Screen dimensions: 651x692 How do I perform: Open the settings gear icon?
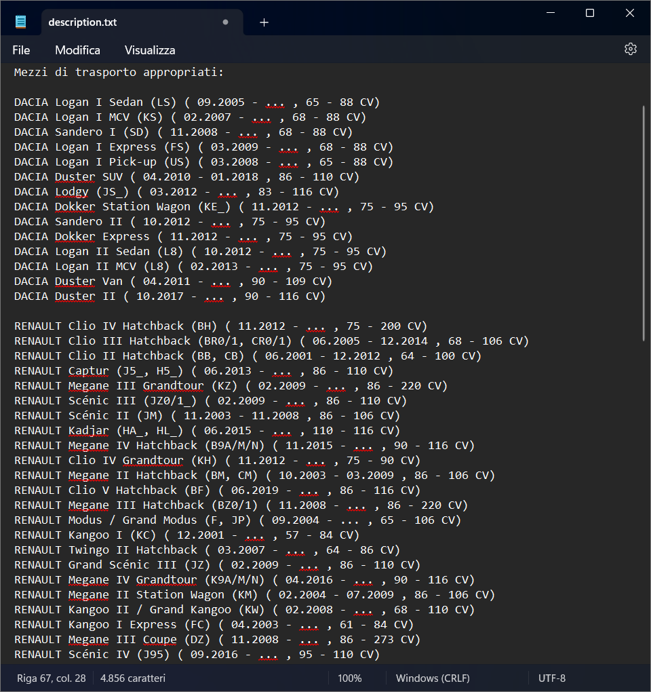coord(630,49)
